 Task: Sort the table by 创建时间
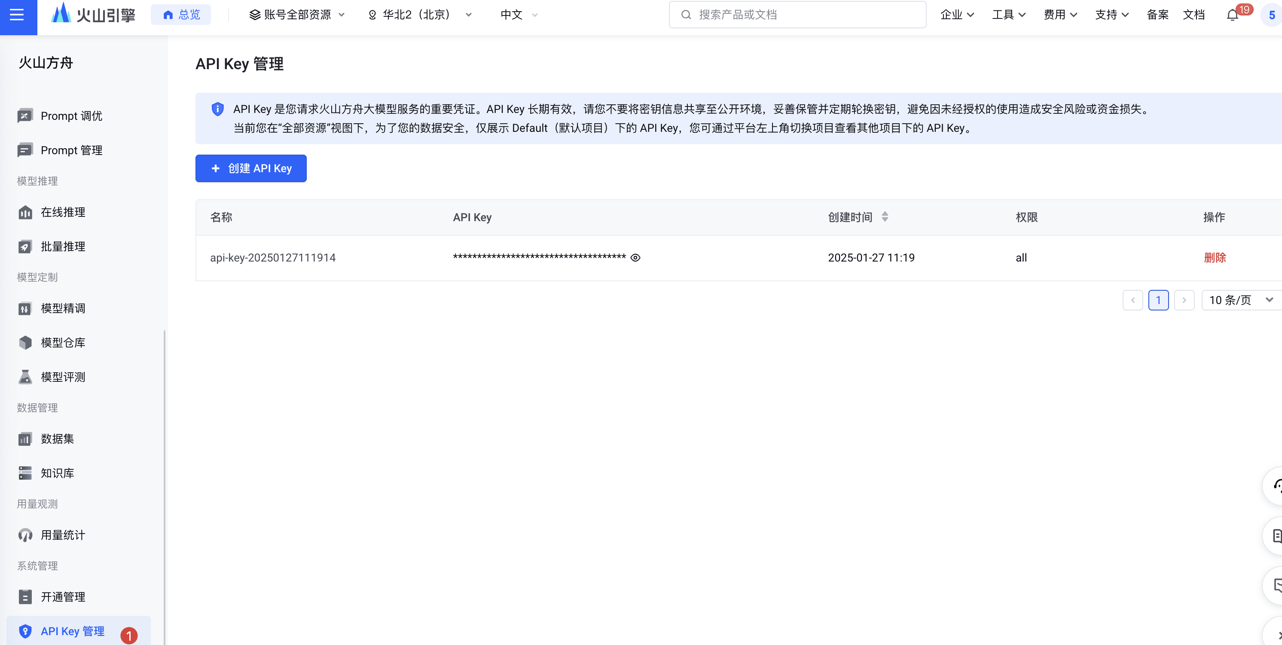[x=884, y=217]
